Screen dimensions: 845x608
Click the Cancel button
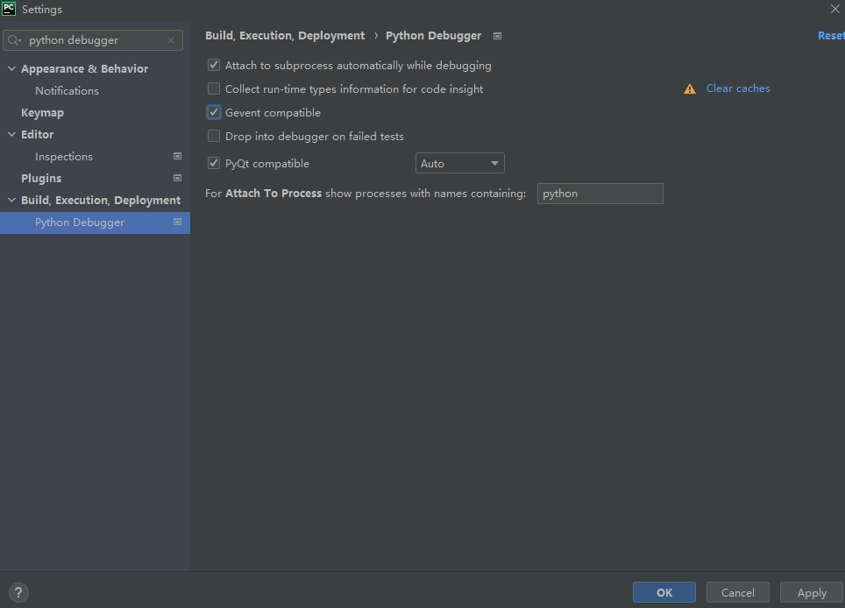tap(738, 592)
